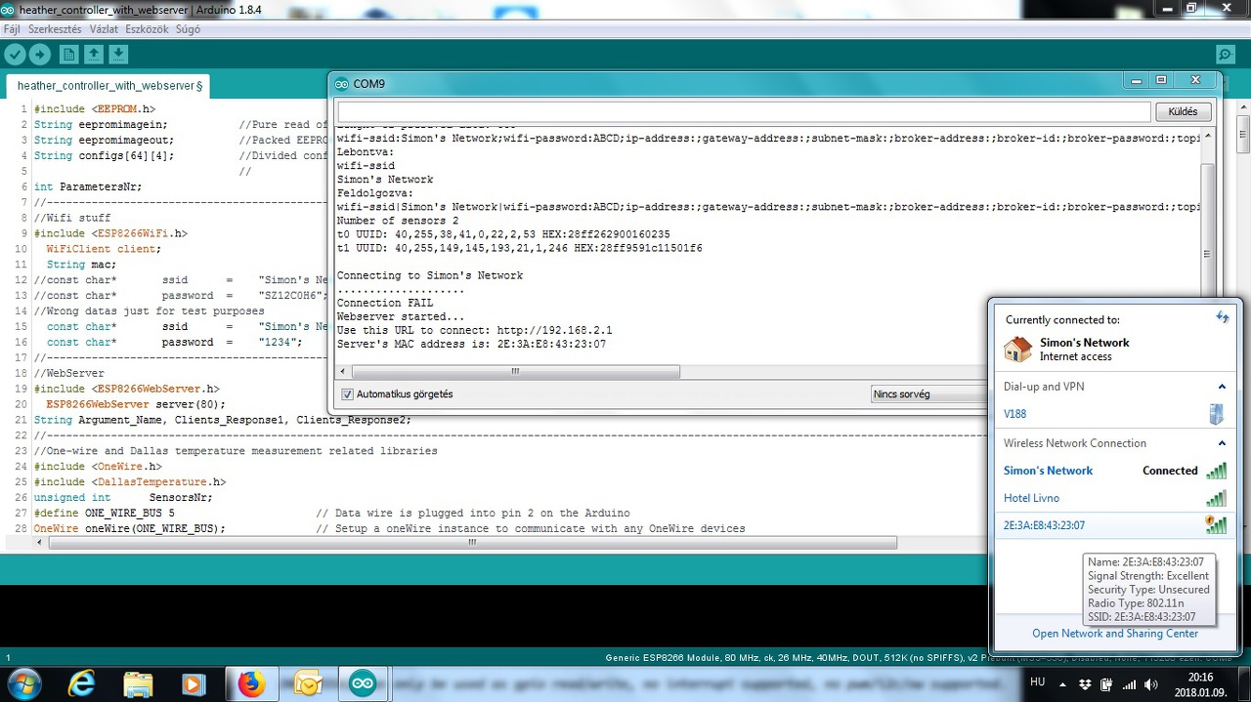
Task: Show hidden tray icons arrow
Action: pos(1065,685)
